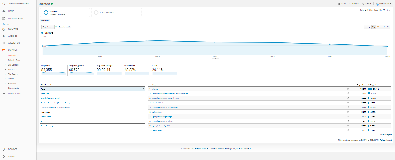Viewport: 395px width, 160px height.
Task: Click the open-link icon for /signin.html row
Action: click(348, 112)
